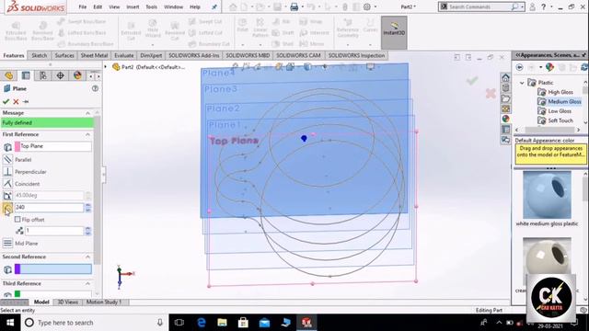Viewport: 589px width, 331px height.
Task: Switch to the Evaluate ribbon tab
Action: (x=124, y=55)
